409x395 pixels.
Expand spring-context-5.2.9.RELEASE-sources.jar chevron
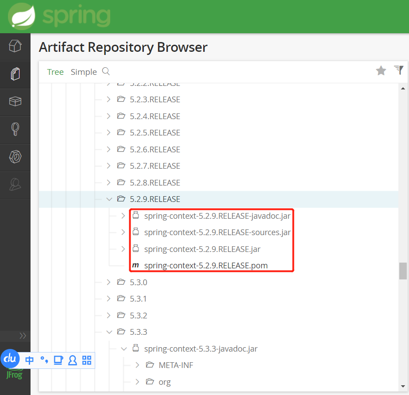123,232
